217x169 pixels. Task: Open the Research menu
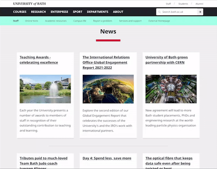[x=38, y=12]
